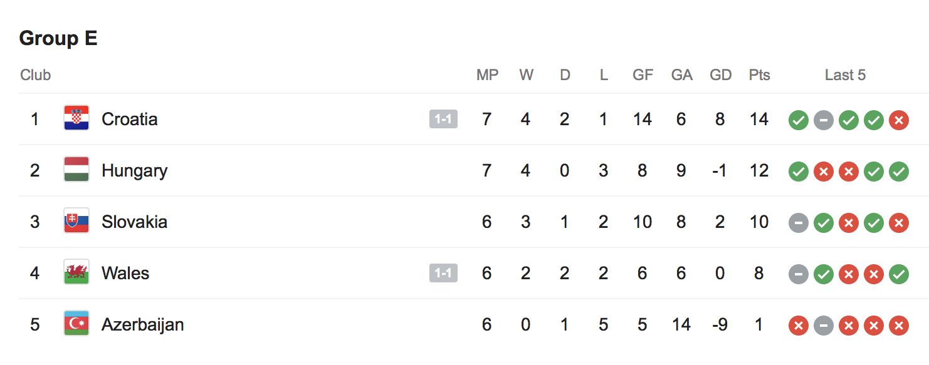Open the Croatia team name link
This screenshot has height=365, width=929.
coord(129,119)
